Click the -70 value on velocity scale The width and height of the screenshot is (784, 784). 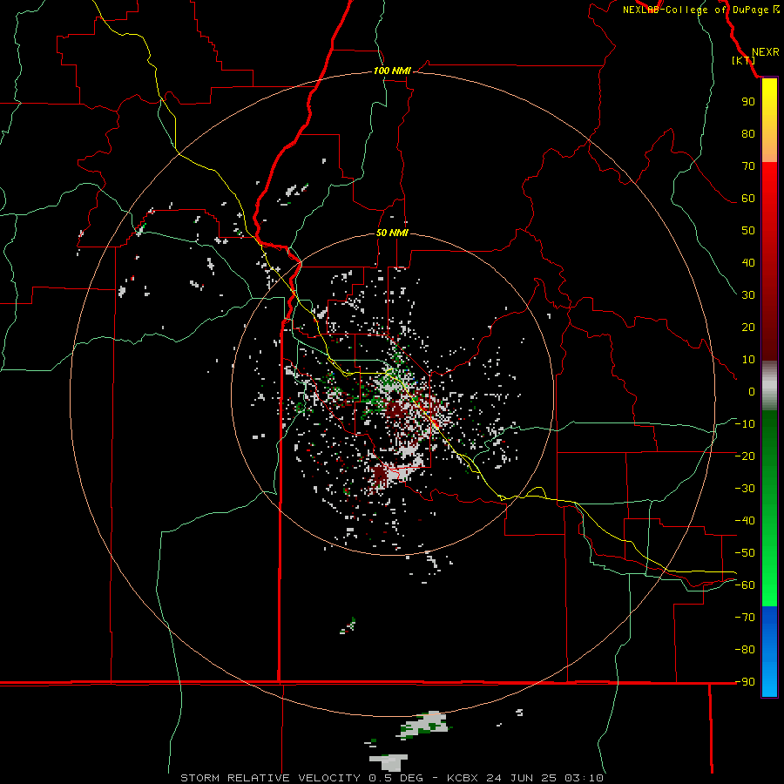click(745, 617)
